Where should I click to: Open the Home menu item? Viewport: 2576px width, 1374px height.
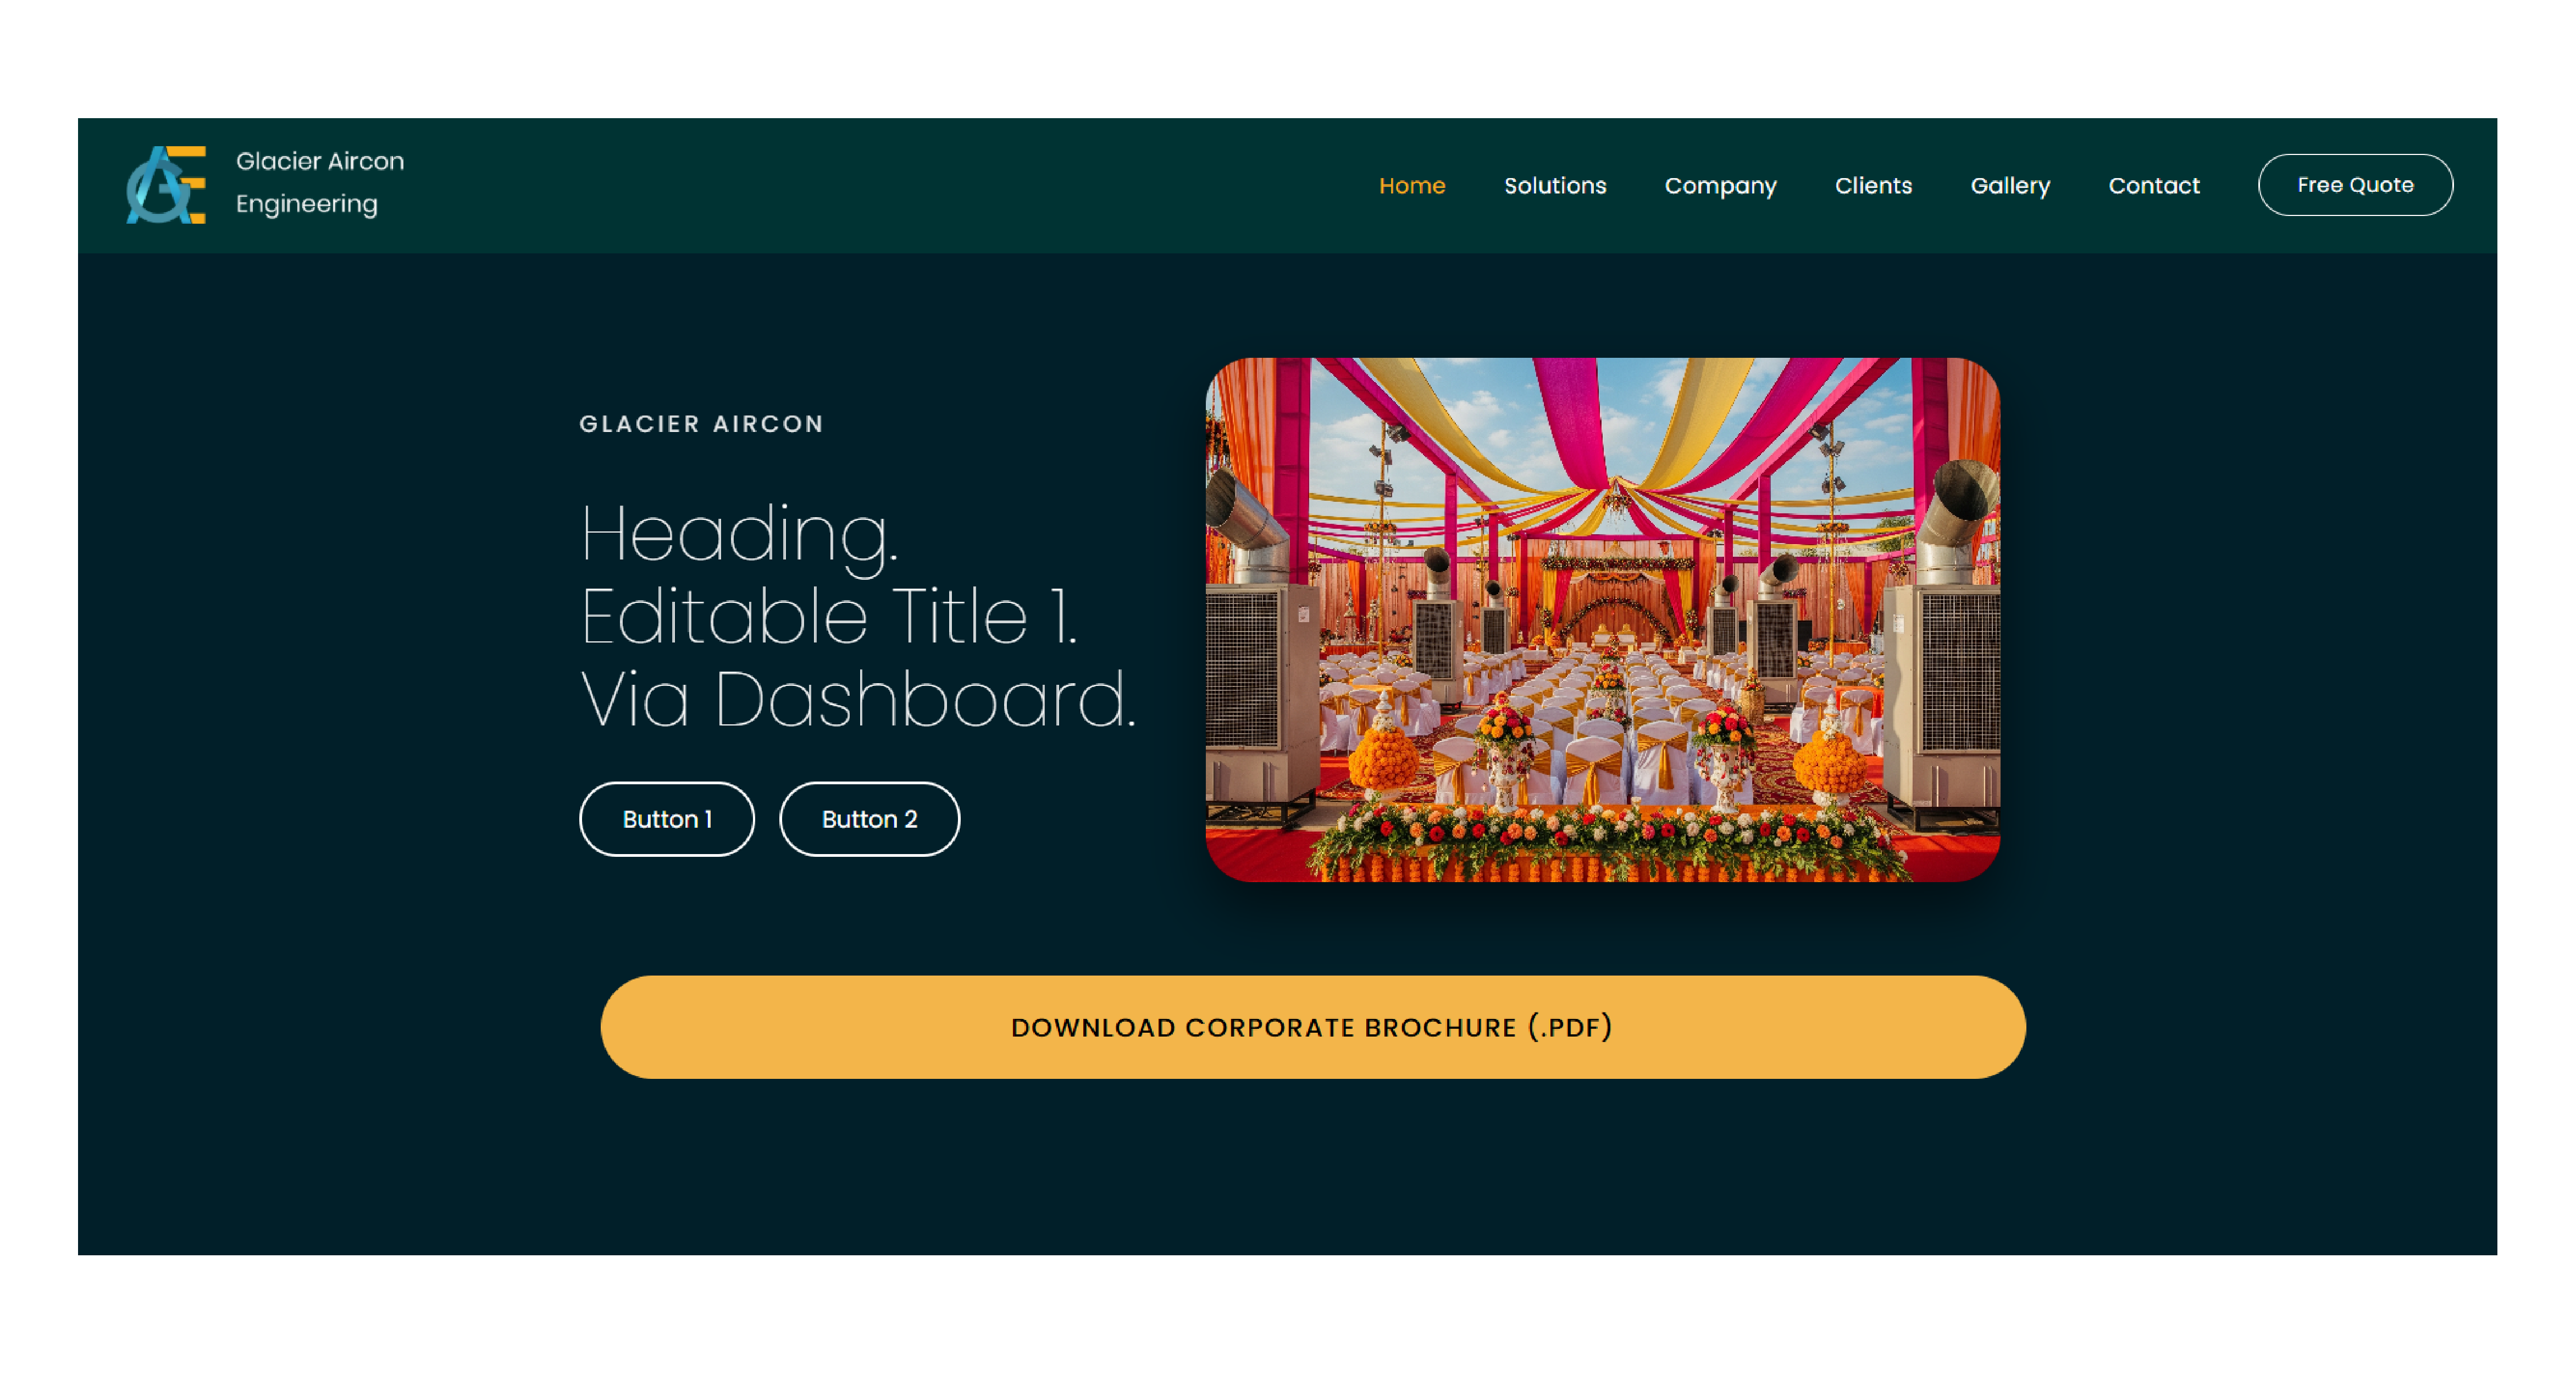(1412, 186)
